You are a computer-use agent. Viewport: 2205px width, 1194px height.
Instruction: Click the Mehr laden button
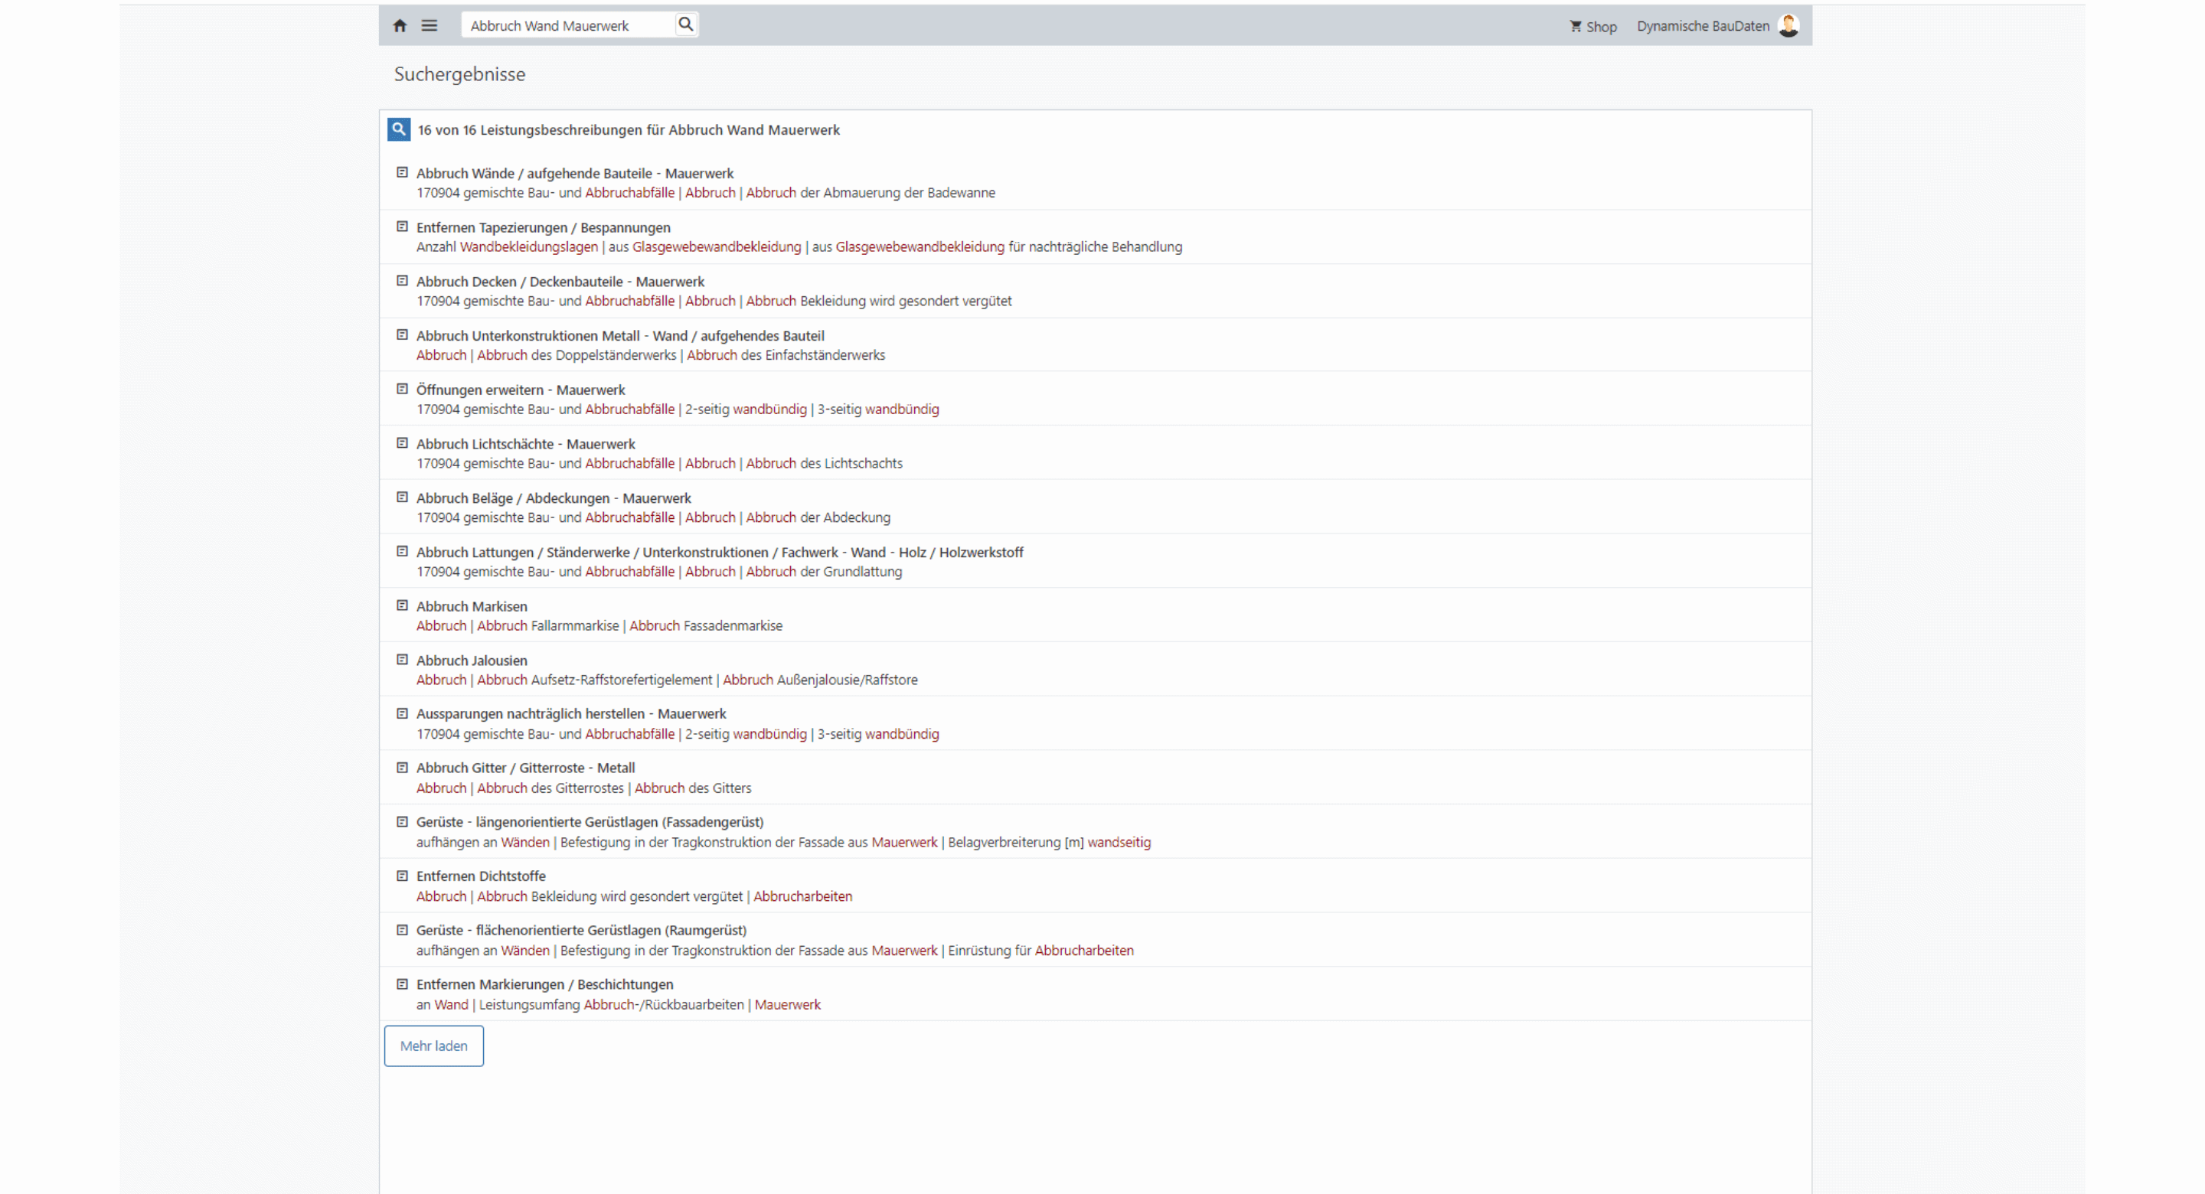[x=432, y=1046]
